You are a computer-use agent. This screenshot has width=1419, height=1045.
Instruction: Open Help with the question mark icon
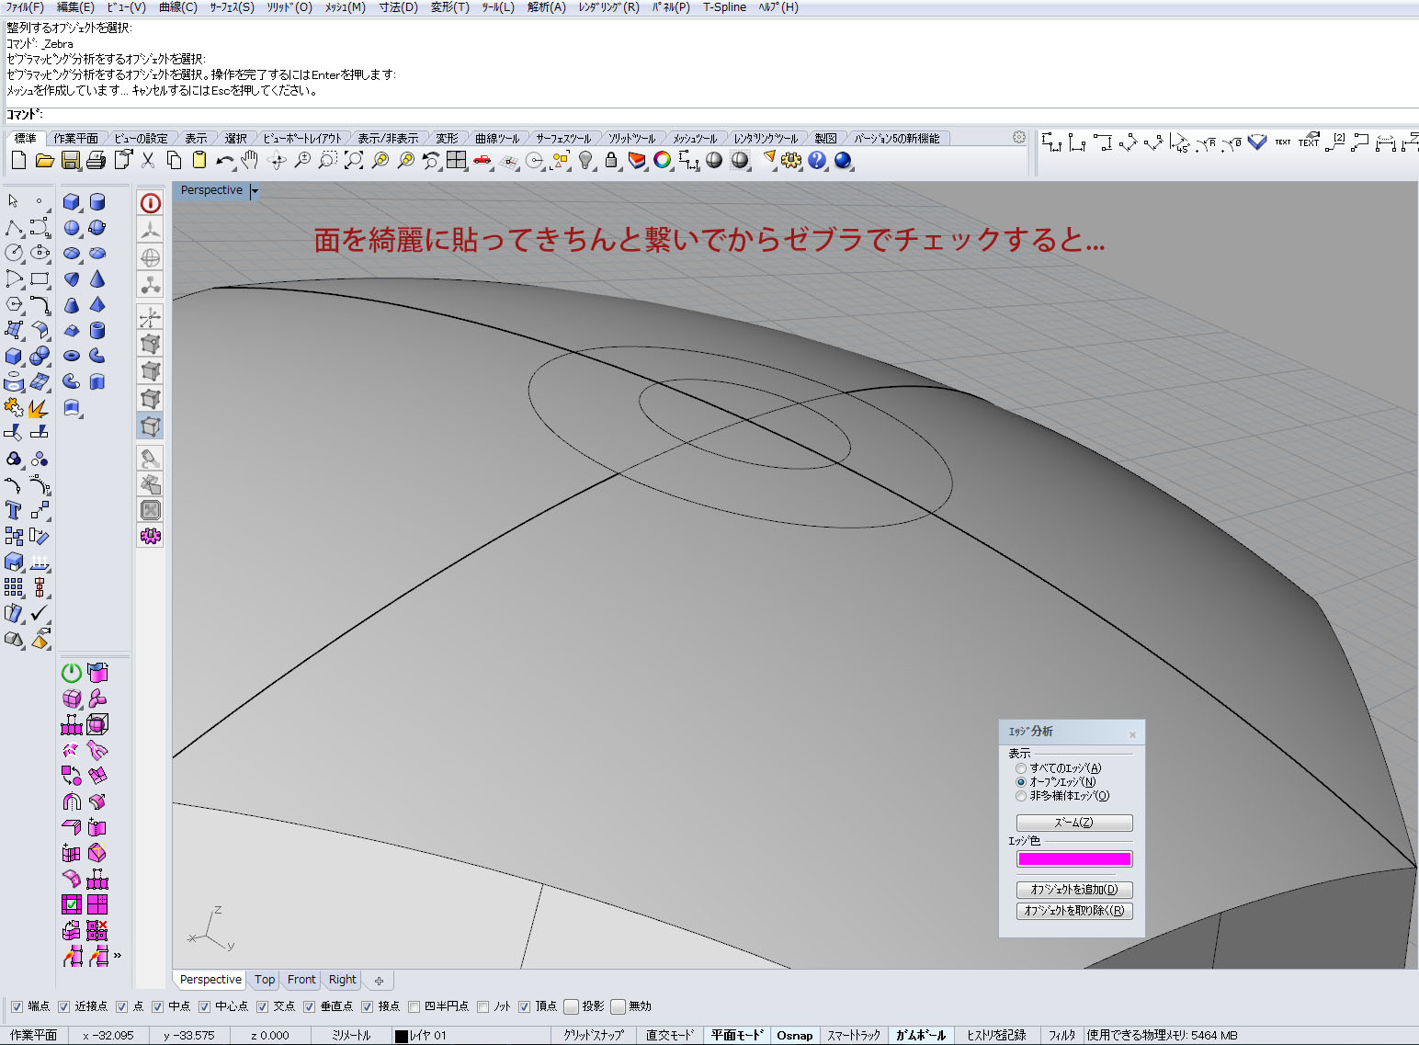click(x=817, y=161)
